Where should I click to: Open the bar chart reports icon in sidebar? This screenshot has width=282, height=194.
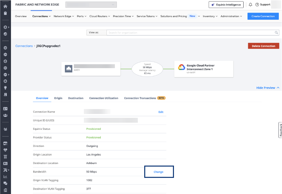[5, 177]
